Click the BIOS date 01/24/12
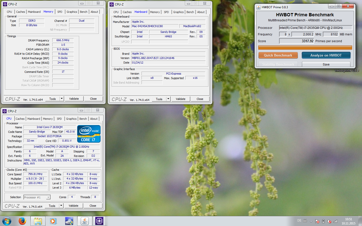Viewport: 362px width, 226px height. tap(168, 63)
